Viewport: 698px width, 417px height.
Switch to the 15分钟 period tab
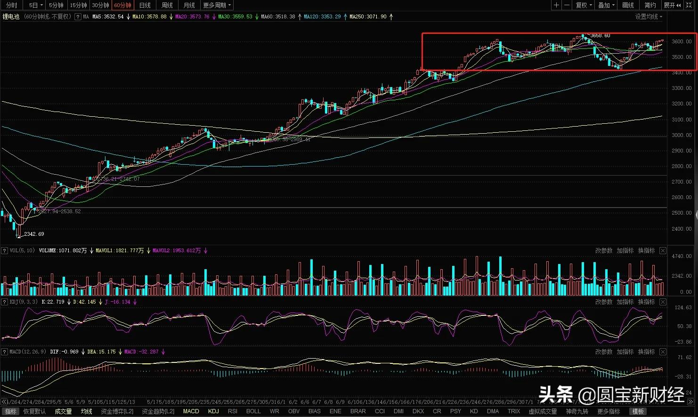click(78, 5)
